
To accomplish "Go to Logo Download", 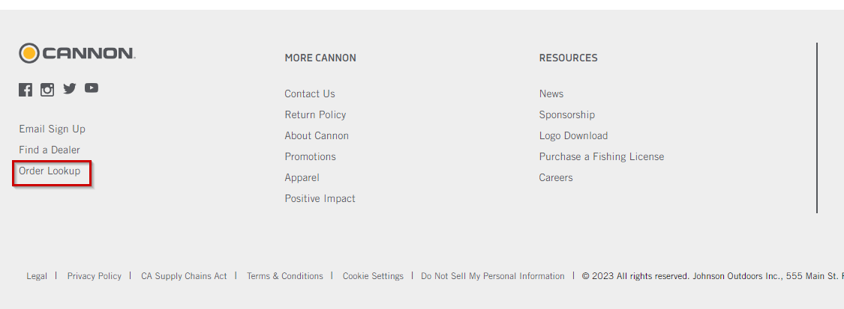I will 573,135.
